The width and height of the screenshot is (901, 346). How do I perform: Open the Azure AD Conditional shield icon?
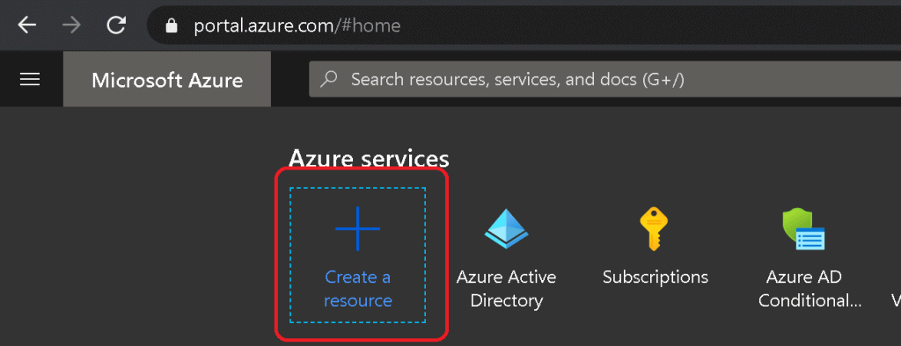[x=803, y=229]
